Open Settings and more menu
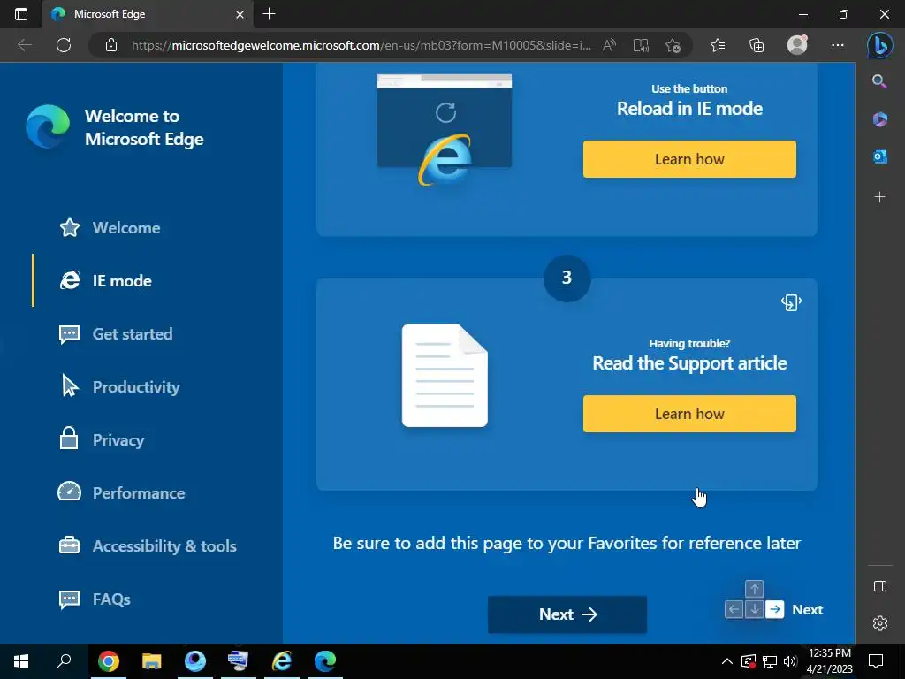 838,45
